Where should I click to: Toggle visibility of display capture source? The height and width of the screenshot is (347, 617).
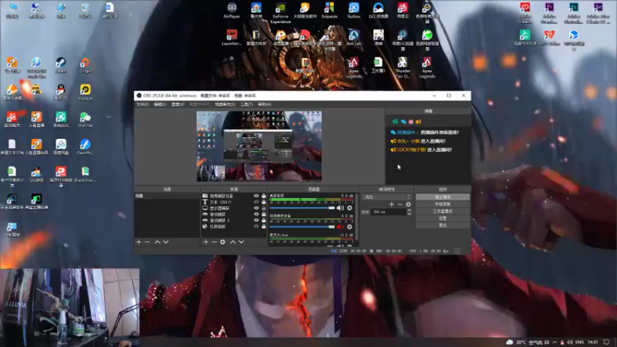pos(256,208)
